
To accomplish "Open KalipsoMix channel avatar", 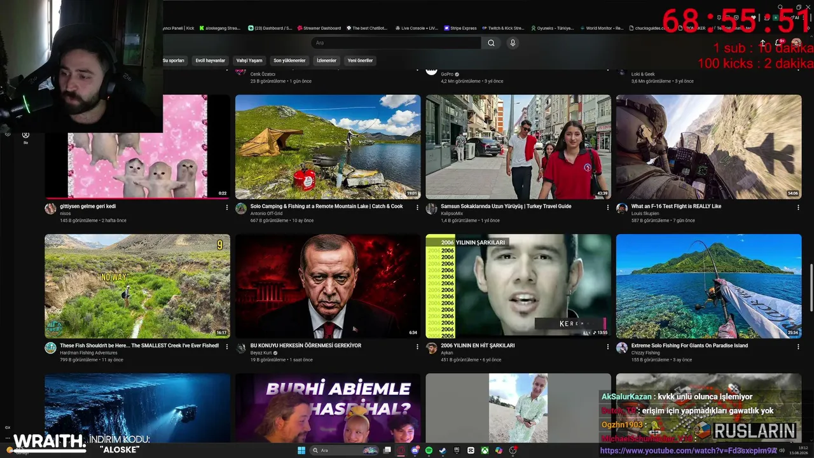I will pyautogui.click(x=431, y=209).
